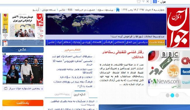Screen dimensions: 190x110
Task: Select the اجتماعی nav tab
Action: (x=119, y=42)
